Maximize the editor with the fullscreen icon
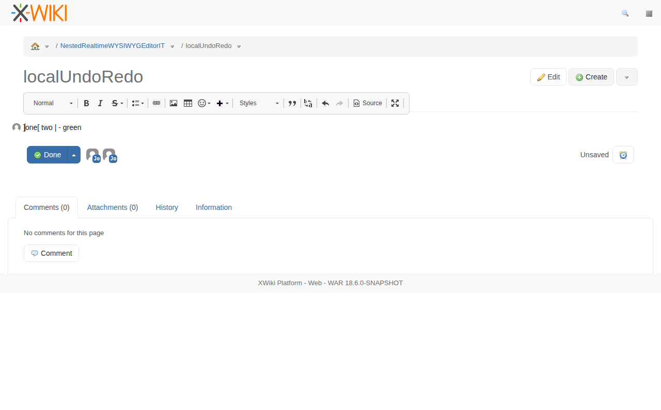The height and width of the screenshot is (410, 661). click(x=395, y=103)
